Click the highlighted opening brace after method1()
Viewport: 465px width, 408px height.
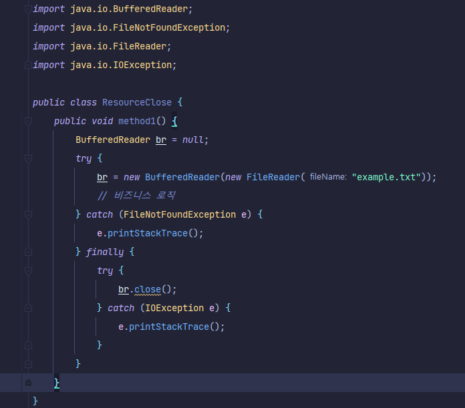pyautogui.click(x=174, y=121)
